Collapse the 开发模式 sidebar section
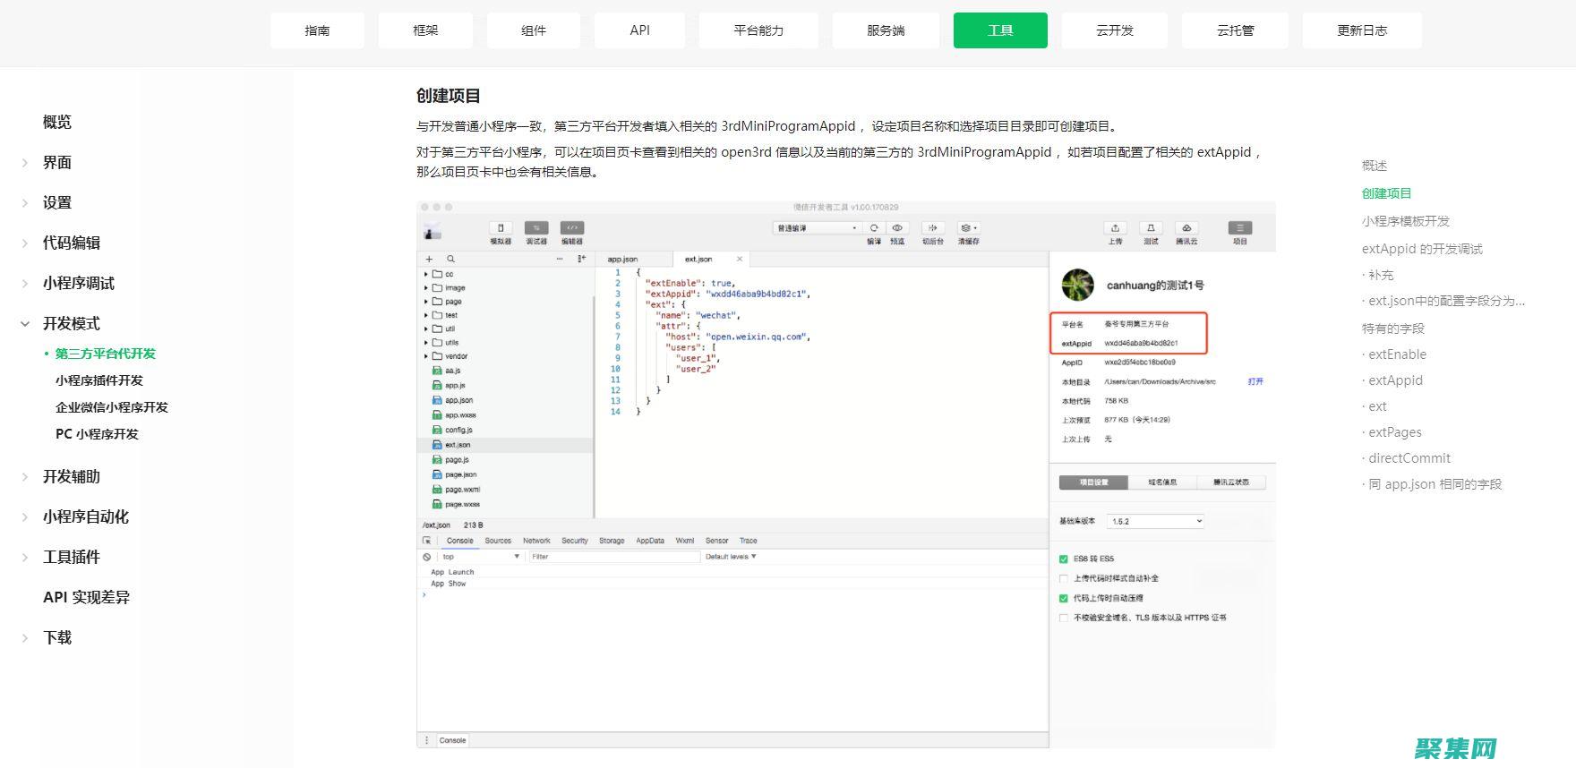This screenshot has width=1576, height=768. pos(25,324)
